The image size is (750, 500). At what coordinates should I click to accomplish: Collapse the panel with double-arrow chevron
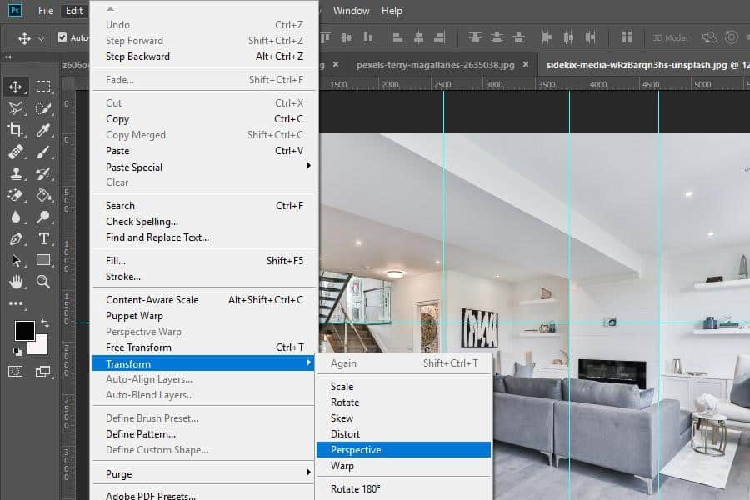pyautogui.click(x=7, y=57)
